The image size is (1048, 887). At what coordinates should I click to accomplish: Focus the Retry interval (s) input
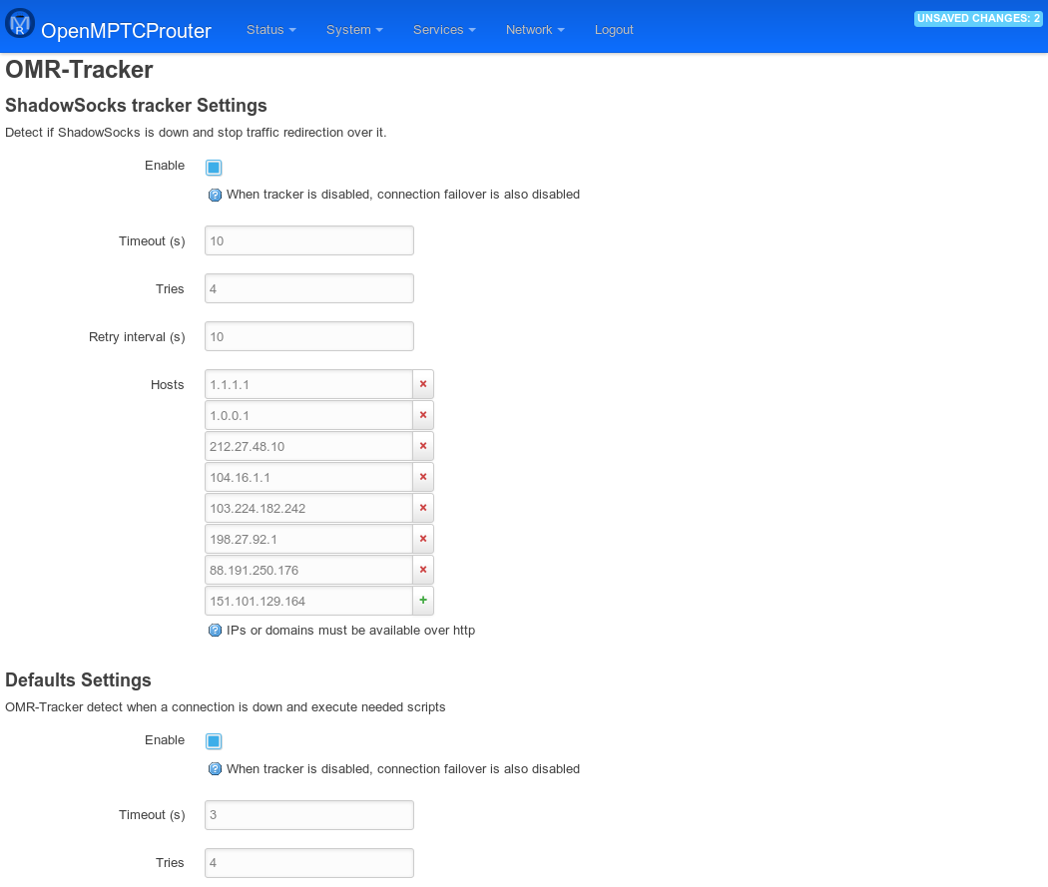pos(309,336)
